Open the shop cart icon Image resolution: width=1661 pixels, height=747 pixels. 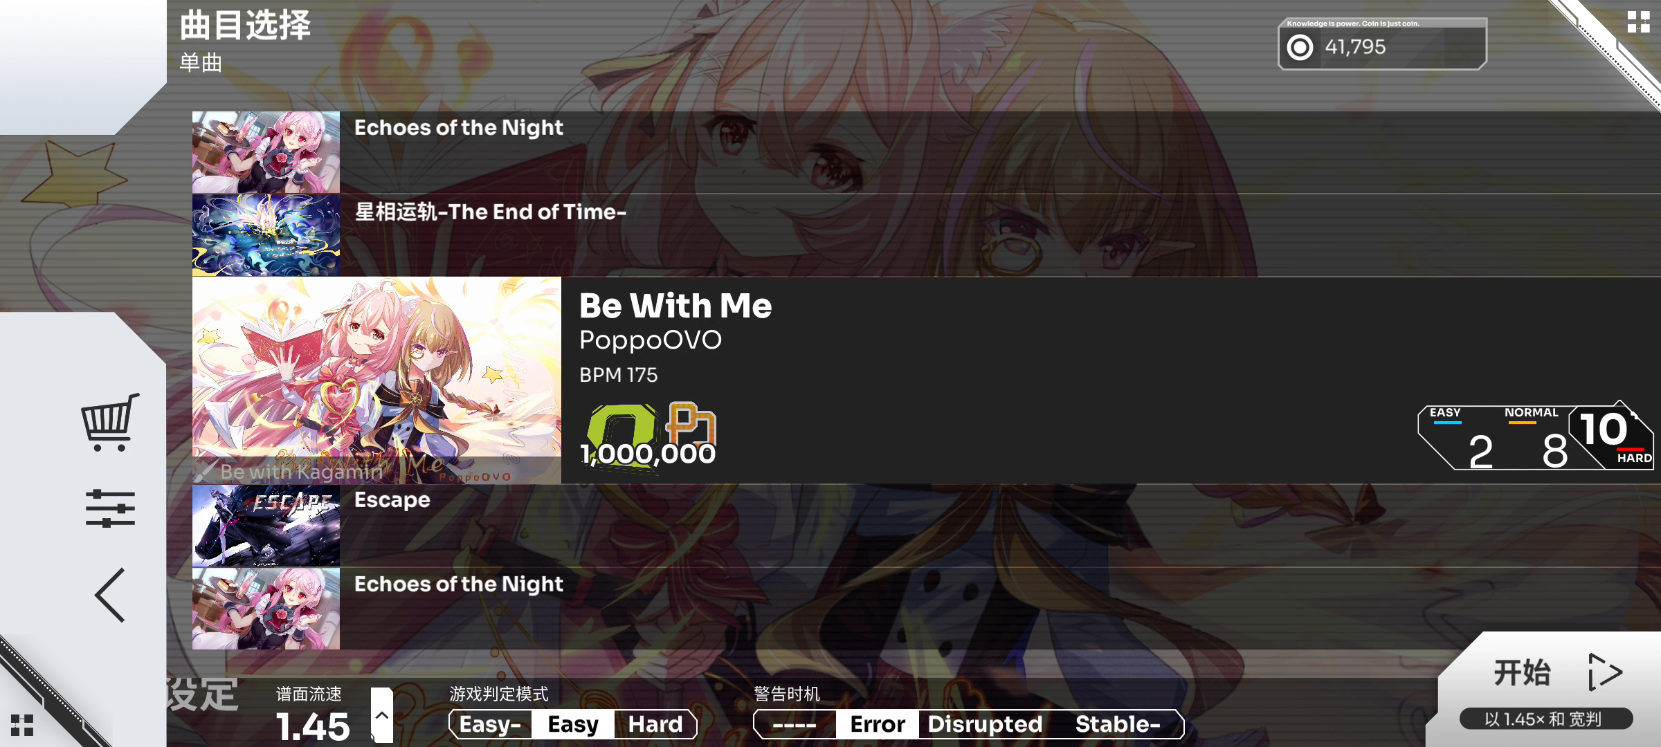110,422
